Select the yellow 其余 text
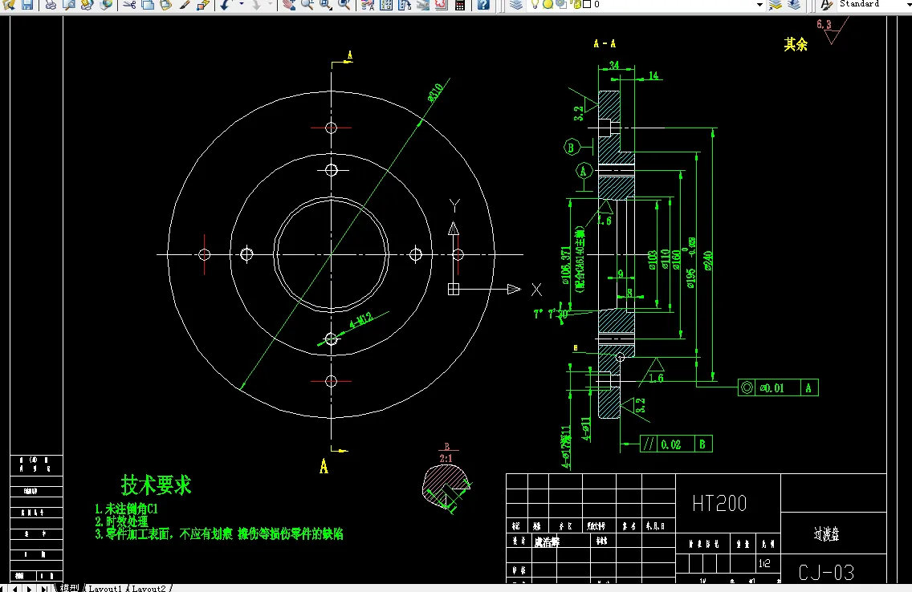The image size is (912, 592). pos(795,44)
